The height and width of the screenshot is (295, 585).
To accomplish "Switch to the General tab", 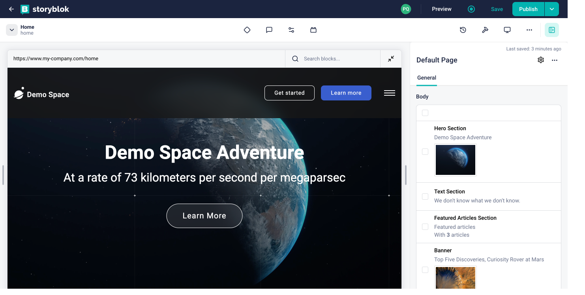I will [426, 78].
